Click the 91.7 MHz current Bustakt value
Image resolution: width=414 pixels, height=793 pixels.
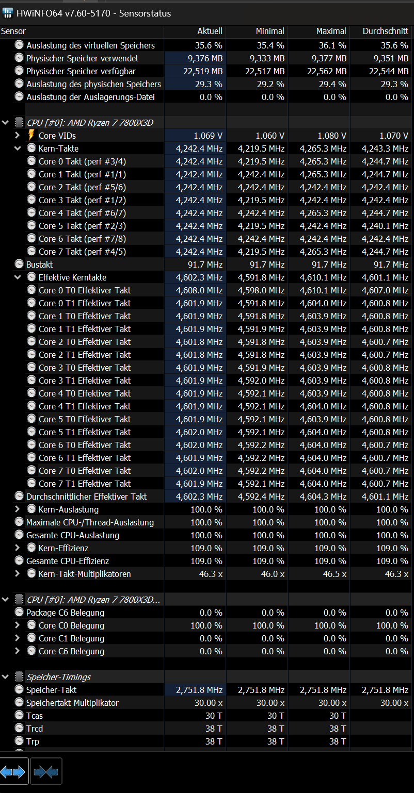click(204, 265)
